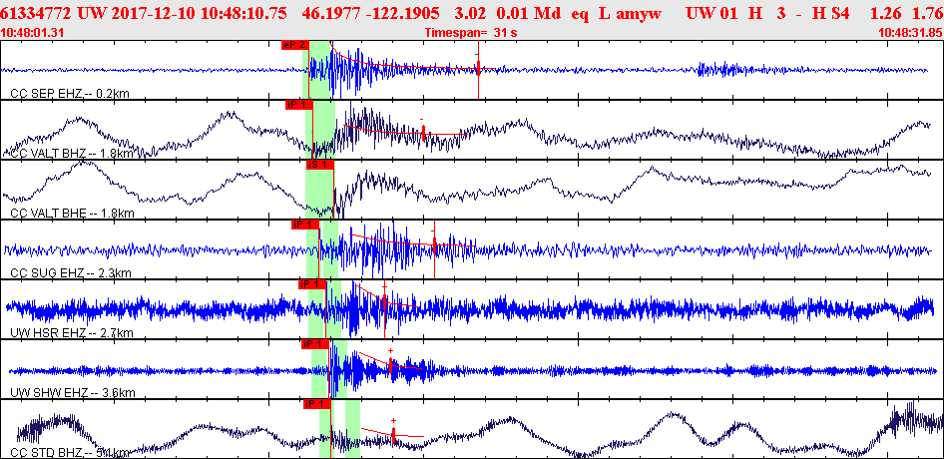Click the coda end marker on SEP EHZ trace

coord(478,68)
